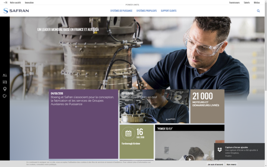Open the location pin icon in sidebar

(5, 89)
